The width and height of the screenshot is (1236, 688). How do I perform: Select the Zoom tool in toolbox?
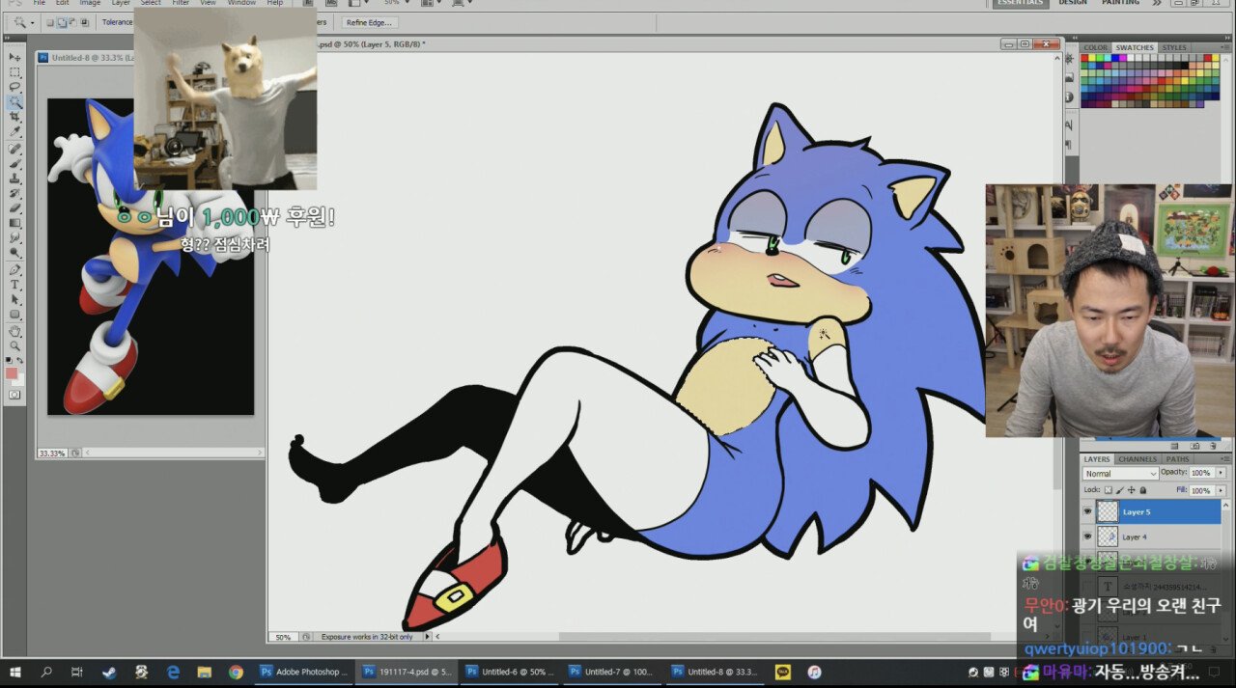click(15, 345)
